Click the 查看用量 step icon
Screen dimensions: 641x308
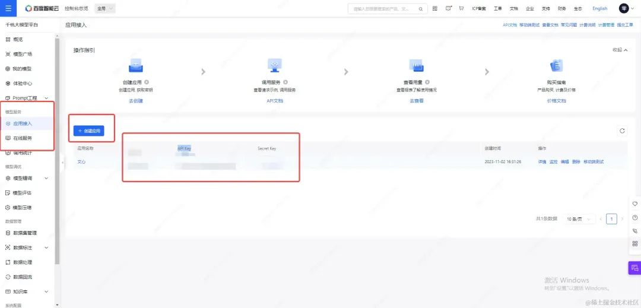click(x=416, y=65)
